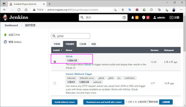Click the logout 注销 icon
186x107 pixels.
click(171, 17)
